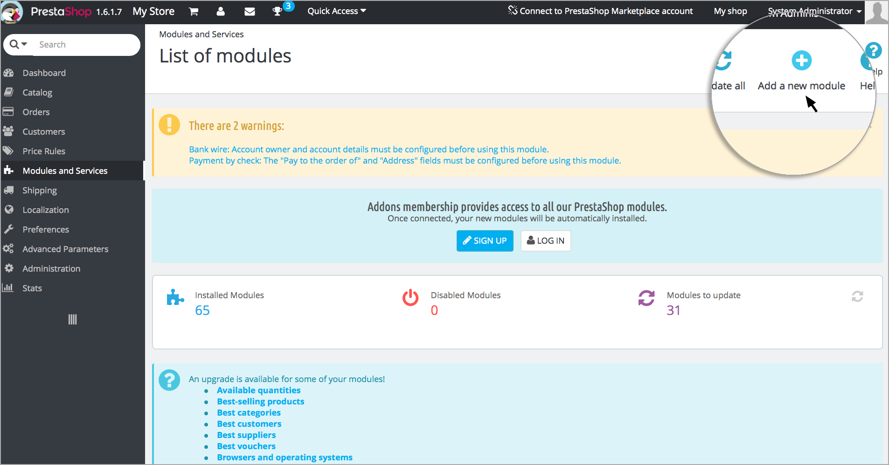889x465 pixels.
Task: Click the Administration gear icon
Action: coord(8,268)
